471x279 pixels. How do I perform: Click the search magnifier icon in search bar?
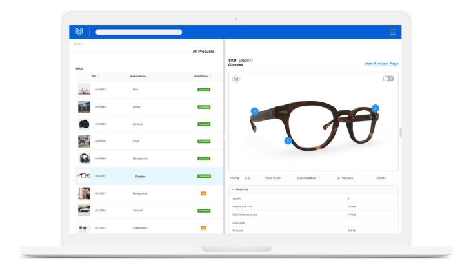[x=178, y=32]
